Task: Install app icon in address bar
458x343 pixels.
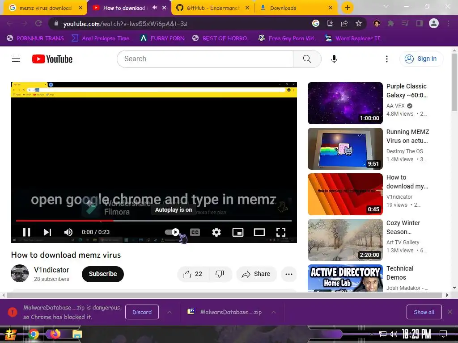Action: point(330,23)
